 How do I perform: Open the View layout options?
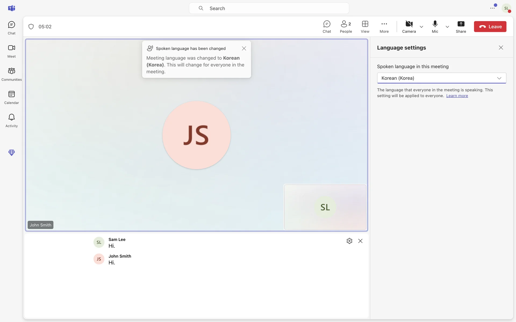point(365,27)
